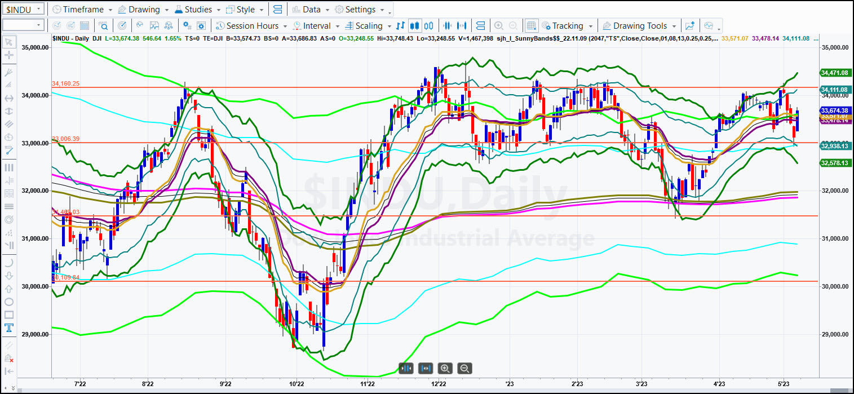Click the 34,471.08 green price label
The height and width of the screenshot is (394, 854).
coord(835,73)
